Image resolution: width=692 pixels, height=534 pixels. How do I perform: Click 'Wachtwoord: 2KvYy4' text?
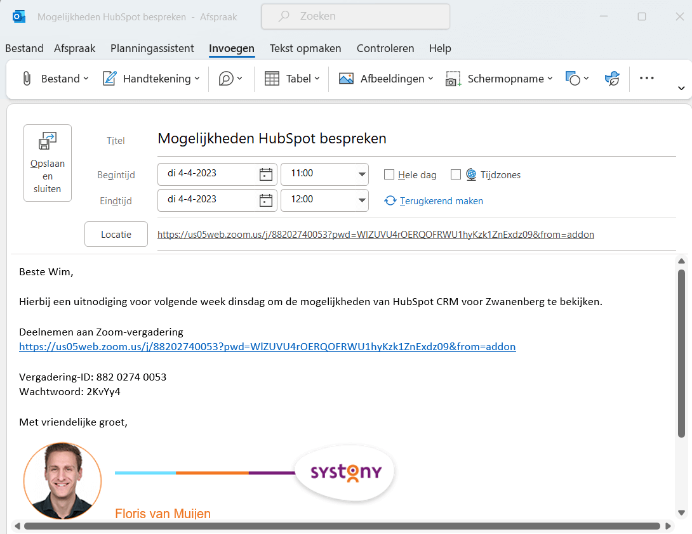pos(70,391)
